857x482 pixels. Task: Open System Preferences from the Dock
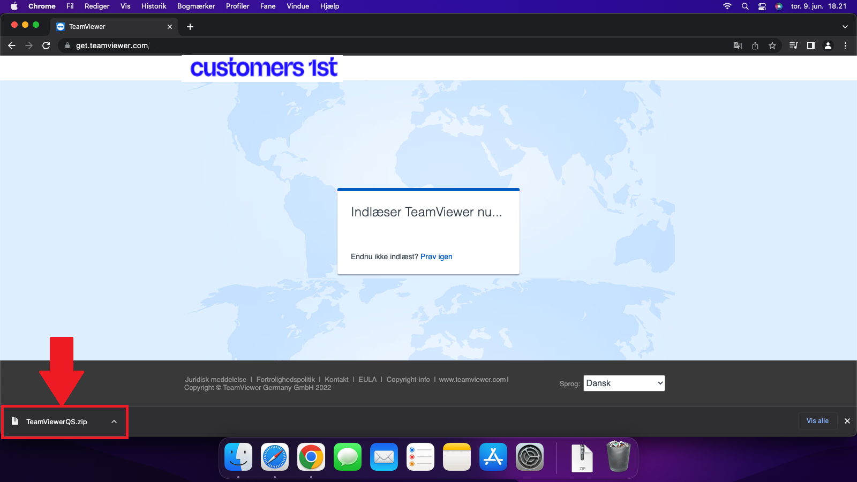tap(530, 457)
